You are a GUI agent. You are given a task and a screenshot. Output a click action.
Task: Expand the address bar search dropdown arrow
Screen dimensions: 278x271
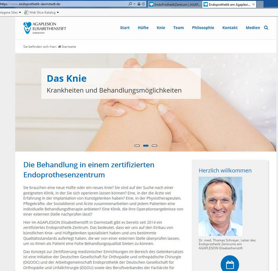coord(134,4)
